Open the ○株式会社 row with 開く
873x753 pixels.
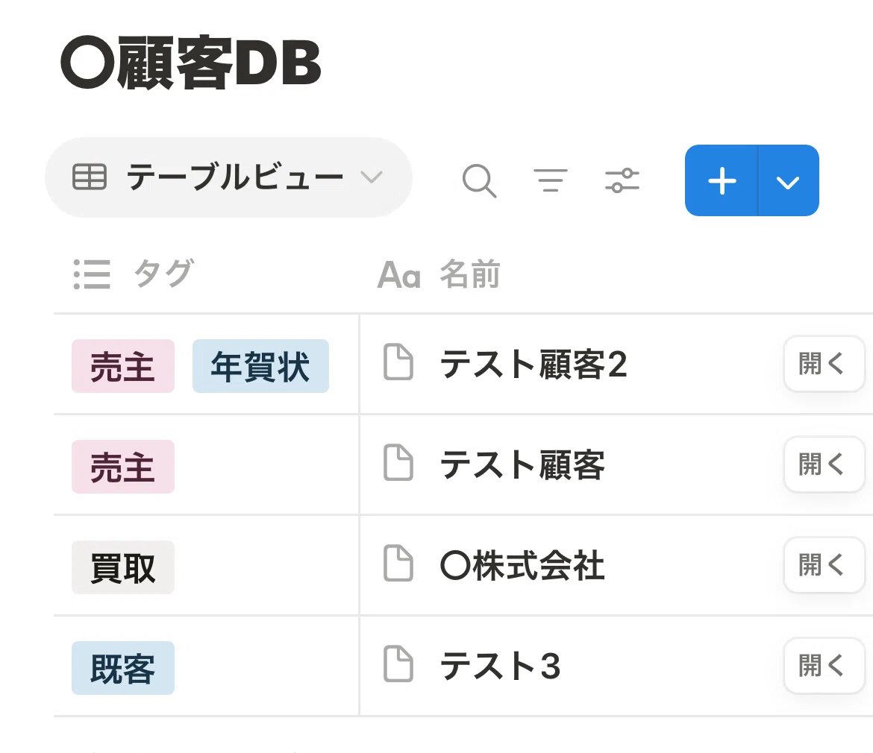tap(824, 565)
